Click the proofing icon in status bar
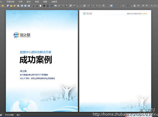158x117 pixels. pos(1,115)
